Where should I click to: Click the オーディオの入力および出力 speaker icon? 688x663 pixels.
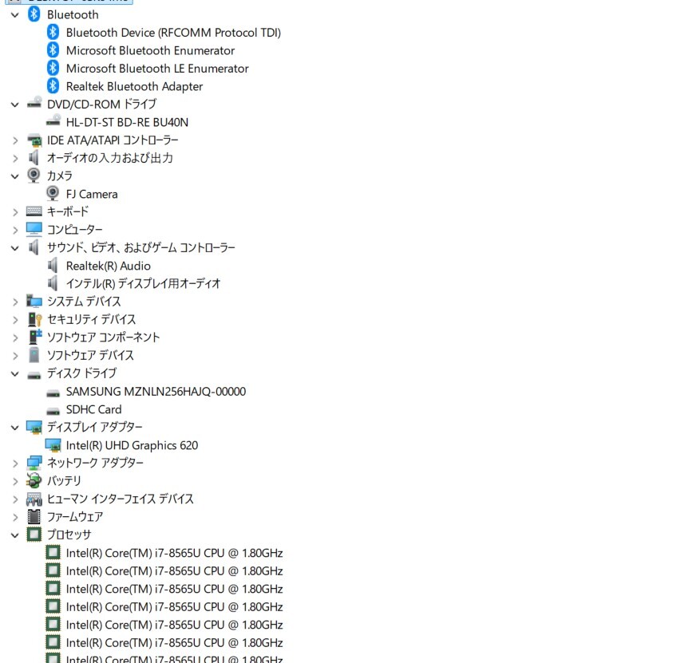click(x=34, y=158)
